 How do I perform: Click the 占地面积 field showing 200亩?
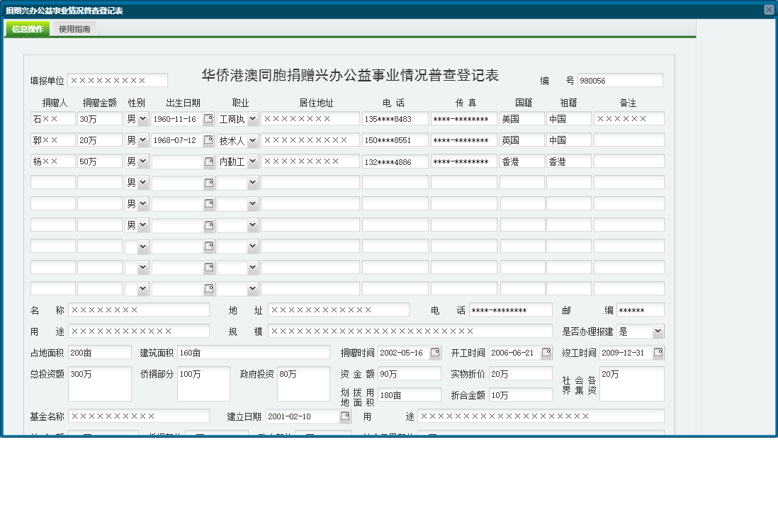point(100,353)
